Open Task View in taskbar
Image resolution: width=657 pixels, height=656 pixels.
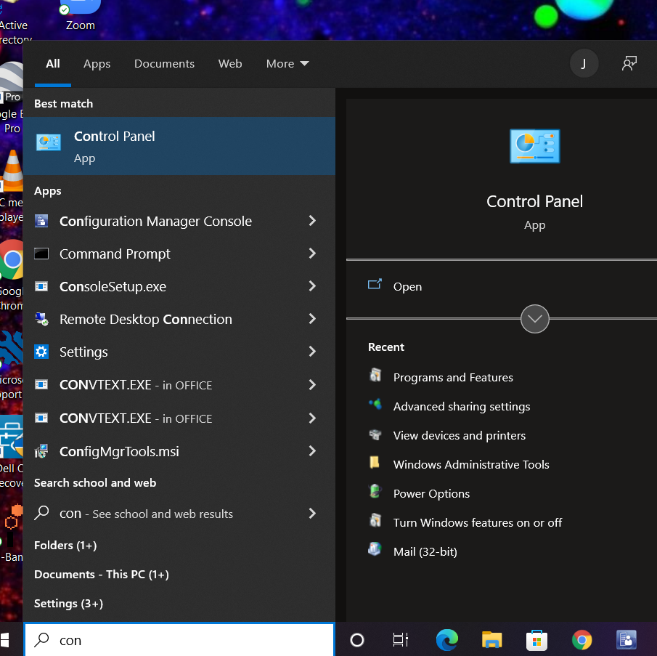click(400, 639)
